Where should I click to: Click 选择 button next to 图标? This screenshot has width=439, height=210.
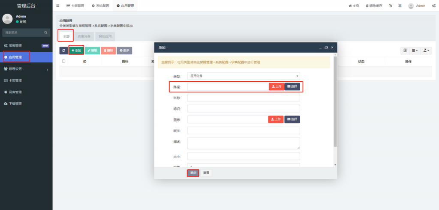tap(292, 119)
